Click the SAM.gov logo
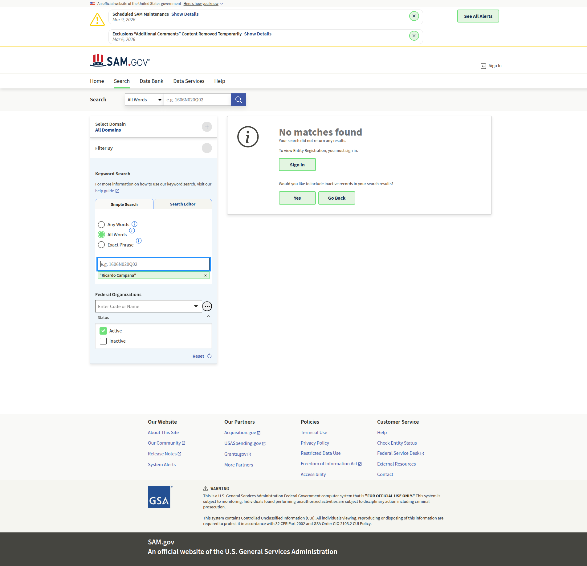 120,61
